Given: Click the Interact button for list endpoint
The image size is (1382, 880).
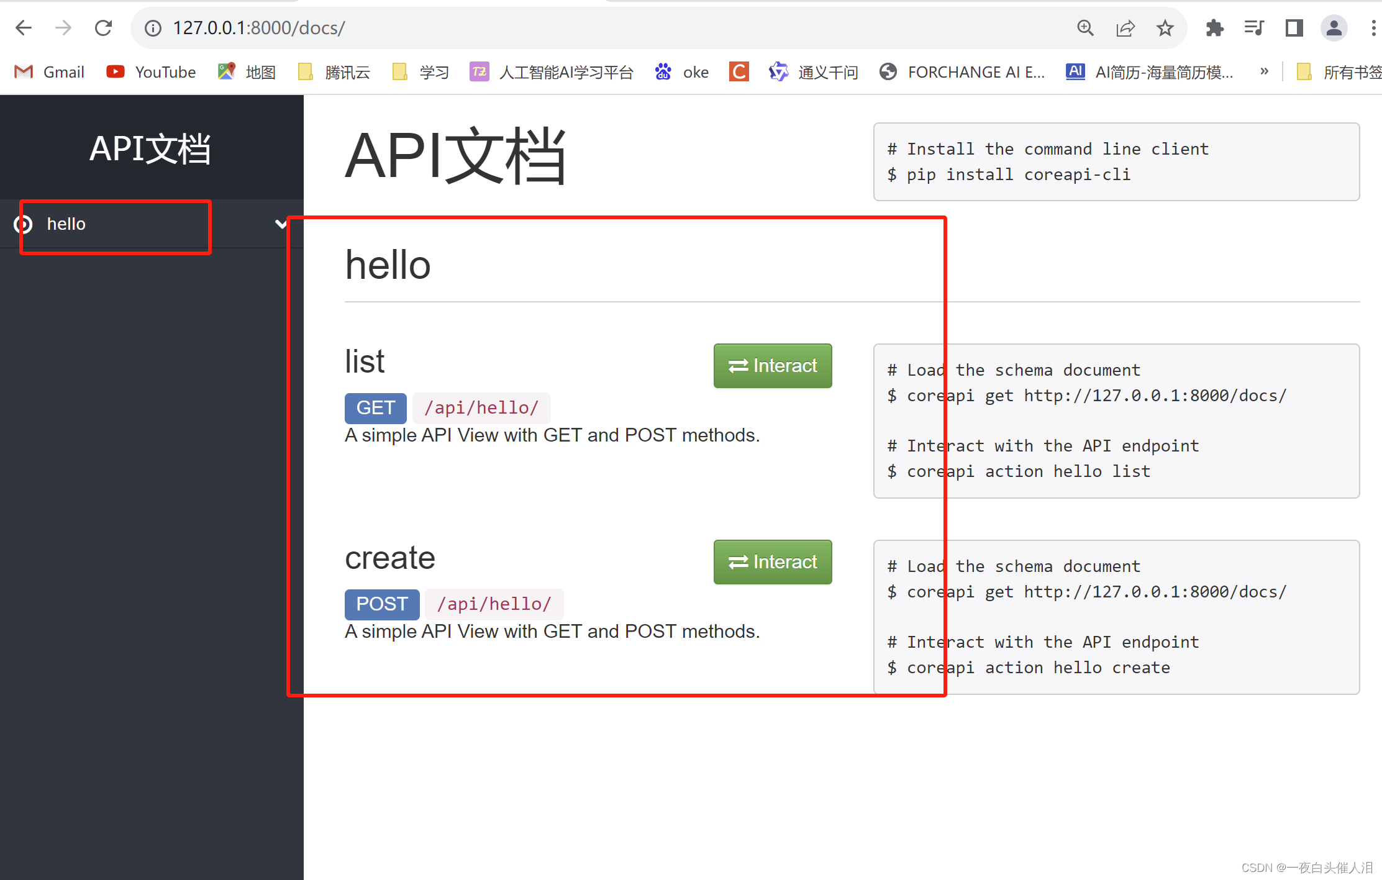Looking at the screenshot, I should (771, 366).
